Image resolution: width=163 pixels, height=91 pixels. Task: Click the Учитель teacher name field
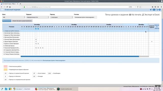[x=86, y=17]
